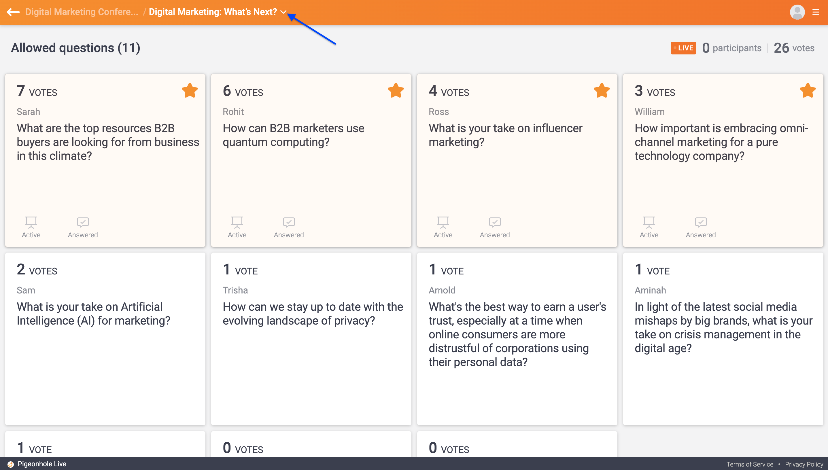
Task: Click the author name William
Action: [650, 112]
